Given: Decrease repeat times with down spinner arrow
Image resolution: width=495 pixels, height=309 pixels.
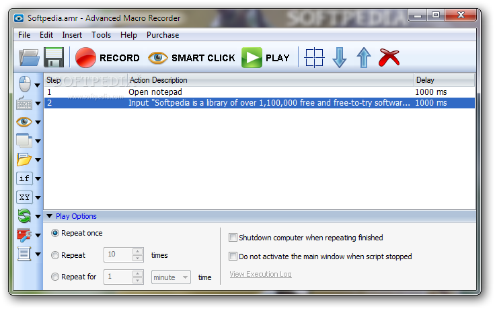Looking at the screenshot, I should click(137, 258).
